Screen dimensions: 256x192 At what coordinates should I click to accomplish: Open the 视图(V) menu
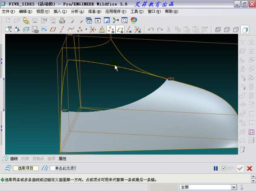(43, 12)
